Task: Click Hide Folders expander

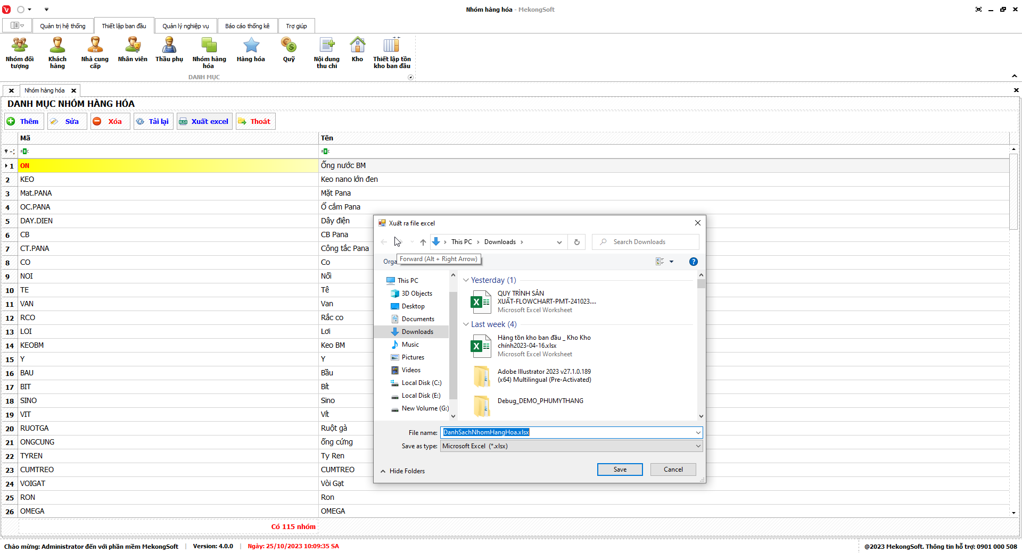Action: tap(403, 471)
